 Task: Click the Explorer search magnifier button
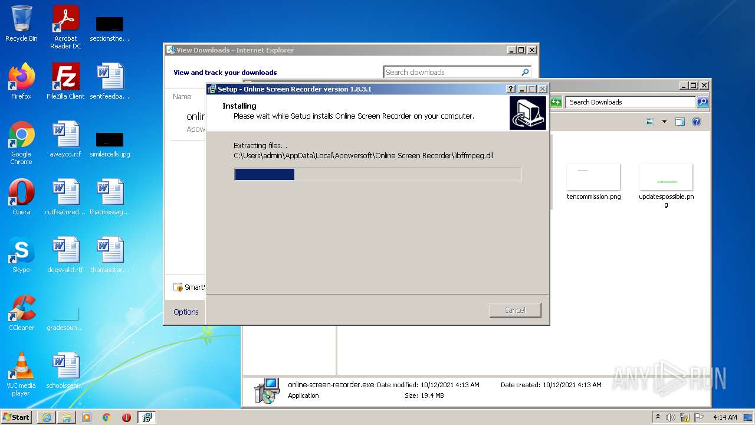point(702,102)
